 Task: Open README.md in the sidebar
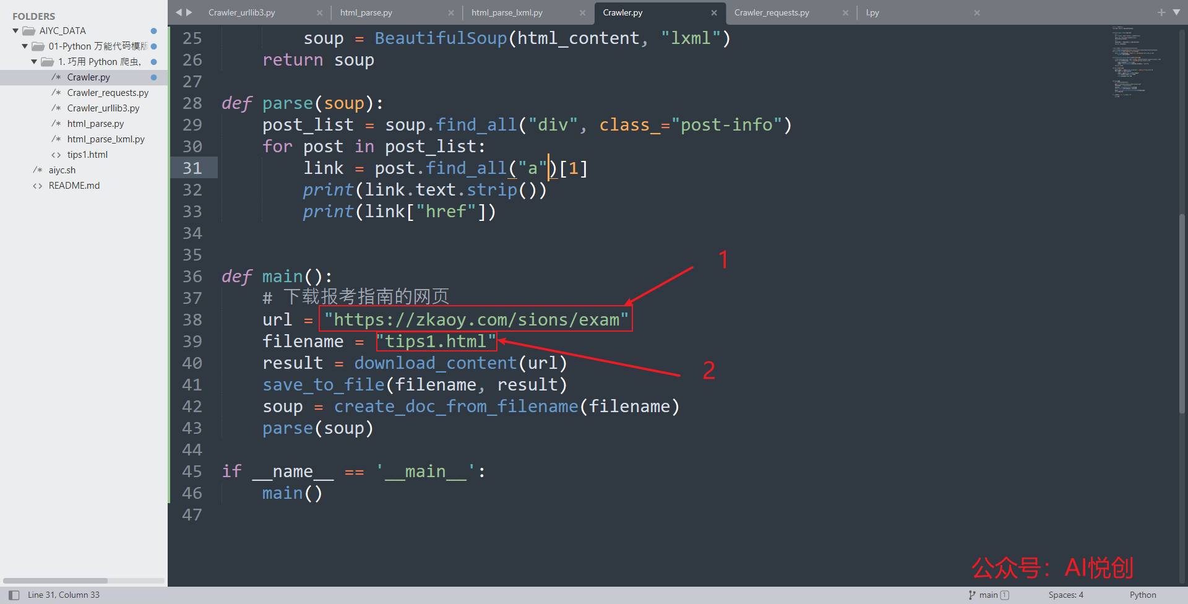74,186
